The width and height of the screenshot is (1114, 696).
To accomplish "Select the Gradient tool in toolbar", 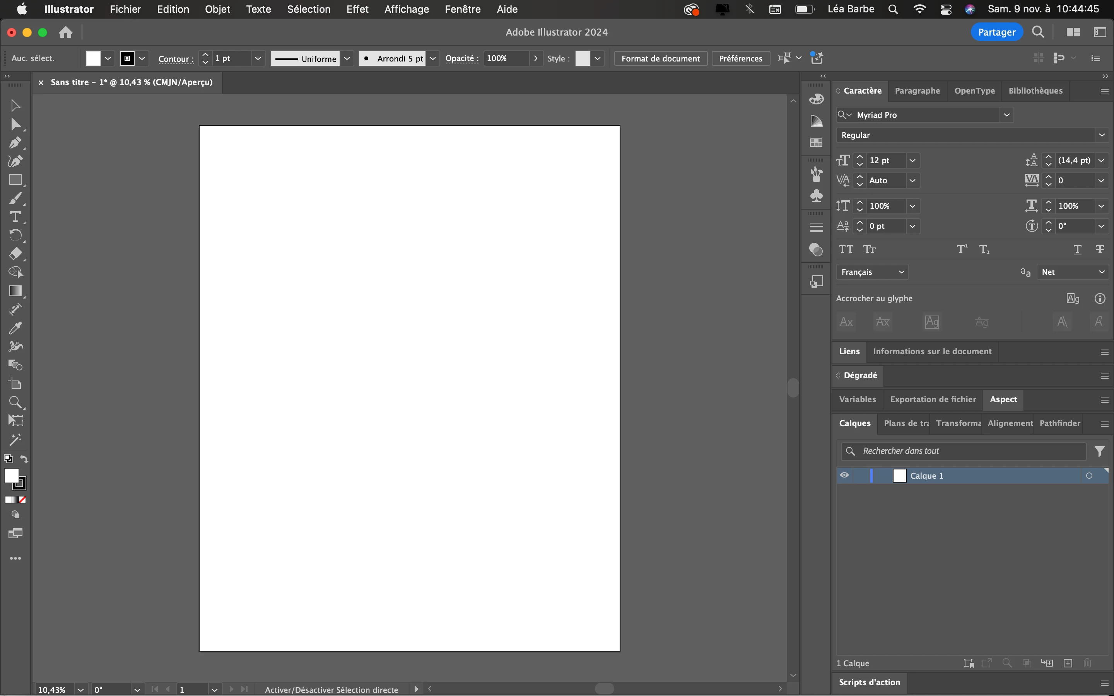I will click(x=15, y=291).
